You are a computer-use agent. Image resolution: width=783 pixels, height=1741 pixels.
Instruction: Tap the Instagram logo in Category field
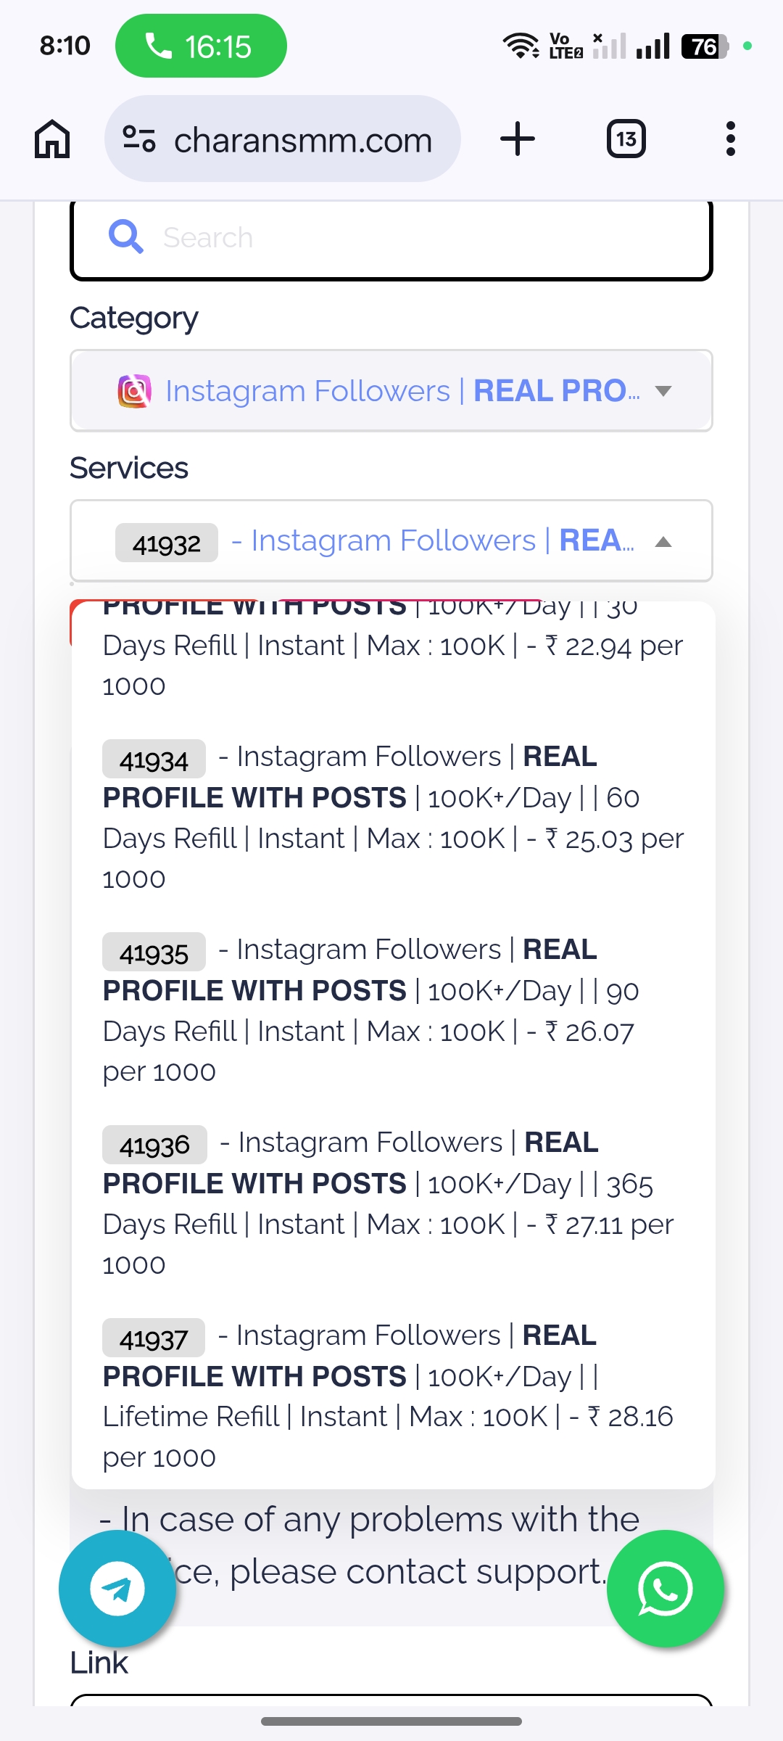click(x=134, y=391)
